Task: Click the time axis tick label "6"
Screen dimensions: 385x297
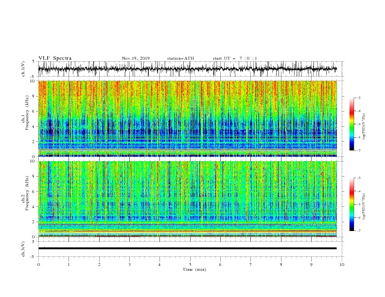Action: tap(220, 264)
